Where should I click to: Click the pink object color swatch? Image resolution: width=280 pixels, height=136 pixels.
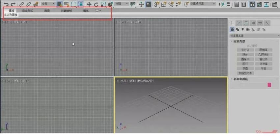coord(269,85)
